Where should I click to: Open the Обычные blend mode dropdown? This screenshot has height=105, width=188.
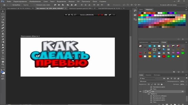153,81
